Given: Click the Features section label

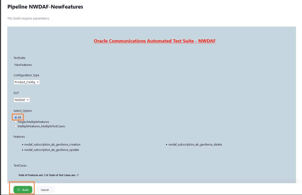Looking at the screenshot, I should pos(19,136).
